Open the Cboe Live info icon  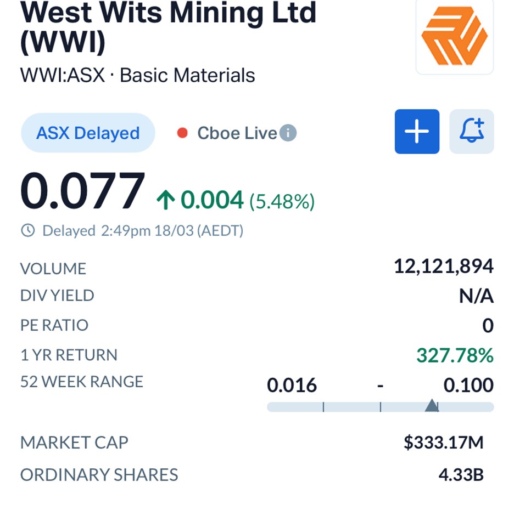(288, 133)
